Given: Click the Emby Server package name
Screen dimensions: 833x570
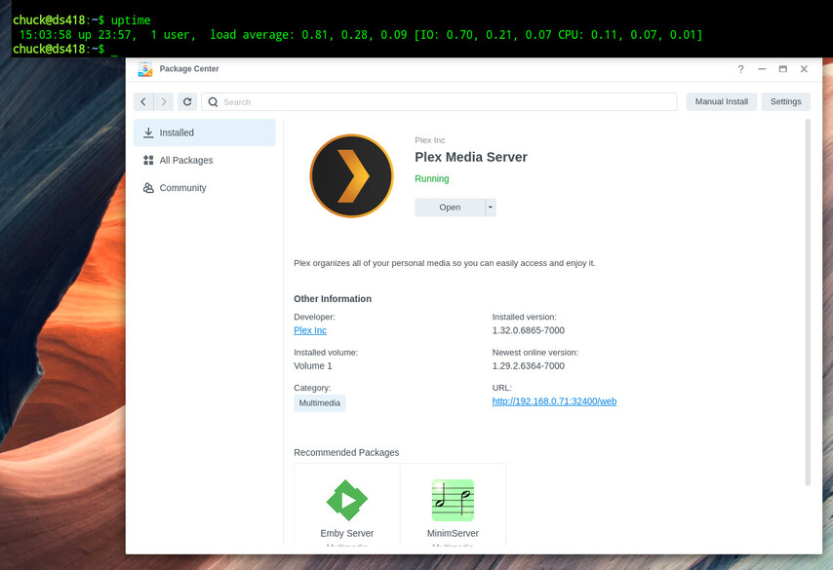Looking at the screenshot, I should [347, 533].
